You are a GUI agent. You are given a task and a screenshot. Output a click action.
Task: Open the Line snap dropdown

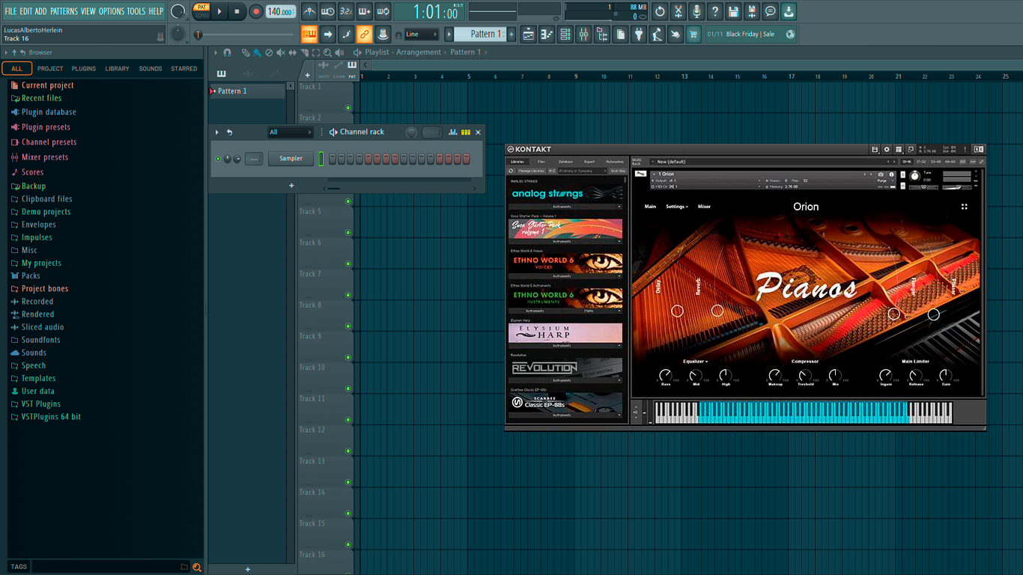pyautogui.click(x=422, y=34)
